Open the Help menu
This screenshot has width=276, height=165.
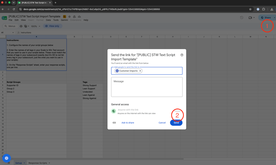point(86,20)
